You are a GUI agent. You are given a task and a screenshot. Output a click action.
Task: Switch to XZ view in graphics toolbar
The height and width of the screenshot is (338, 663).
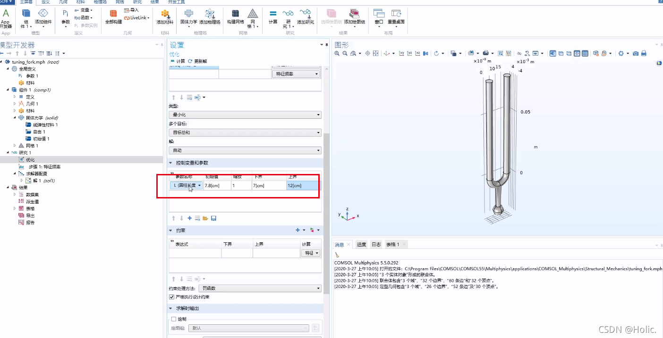417,54
